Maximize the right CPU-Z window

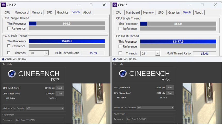tap(202, 5)
